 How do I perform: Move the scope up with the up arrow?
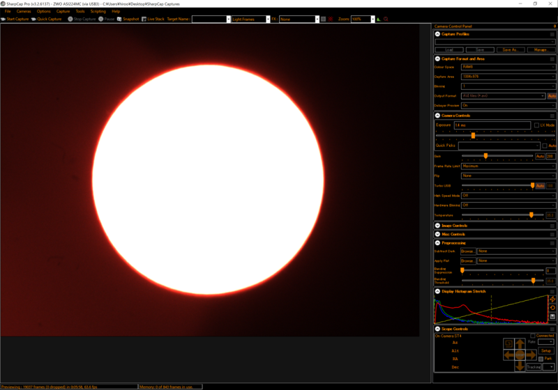point(520,343)
